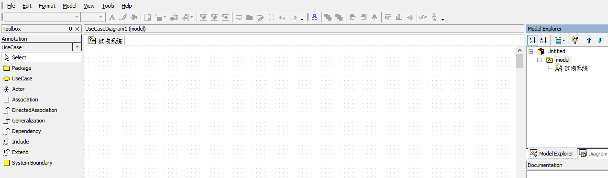Move element up with blue up arrow

point(589,41)
